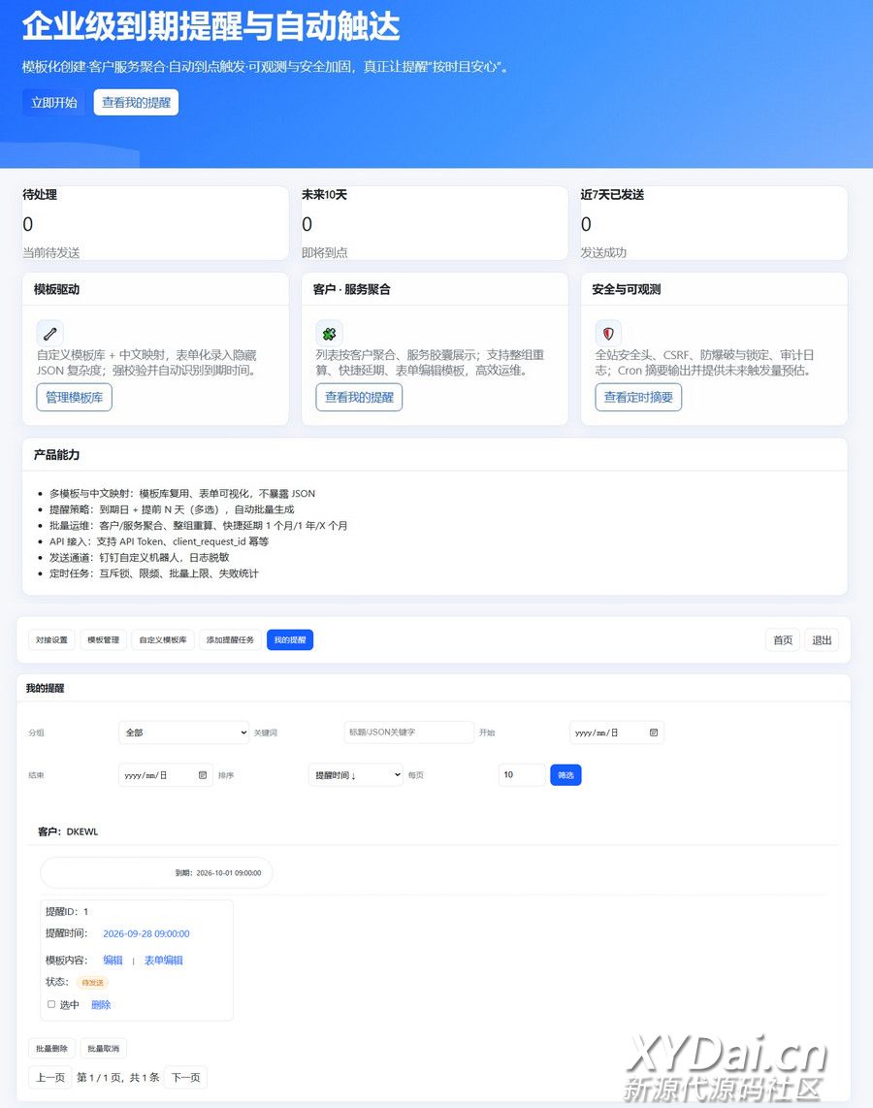Viewport: 873px width, 1108px height.
Task: Select the 添加提醒任务 tab
Action: (230, 640)
